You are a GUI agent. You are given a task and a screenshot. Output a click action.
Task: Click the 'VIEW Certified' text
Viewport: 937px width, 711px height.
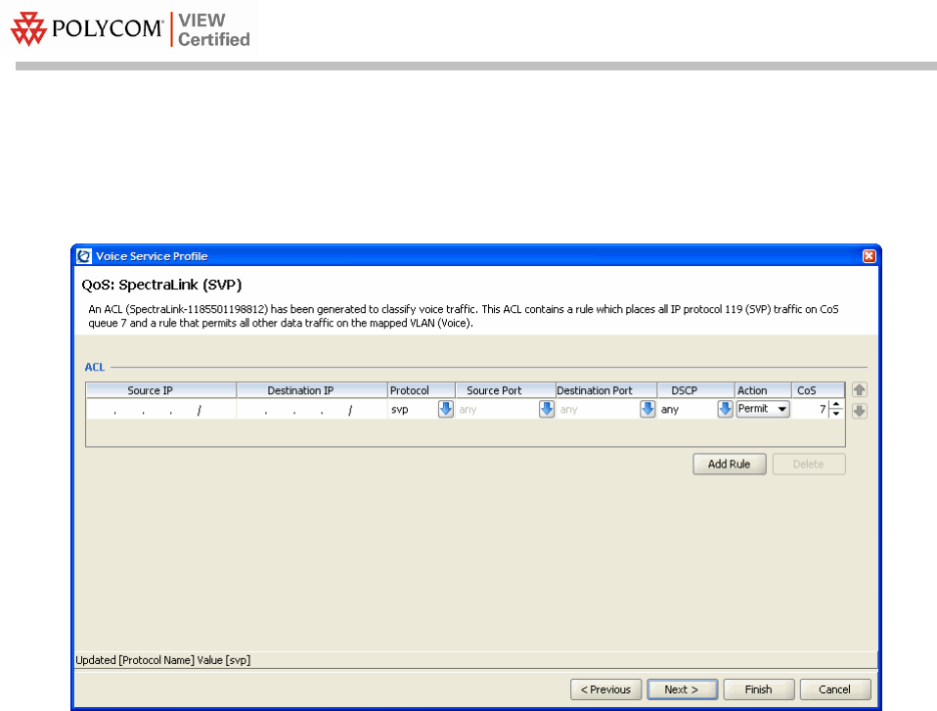pos(214,30)
